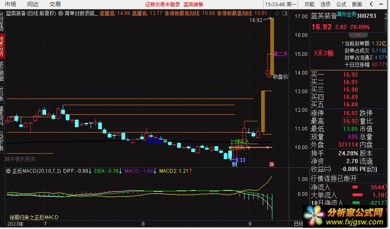This screenshot has width=390, height=229.
Task: Click the 最低 value 13.85
Action: pos(350,129)
